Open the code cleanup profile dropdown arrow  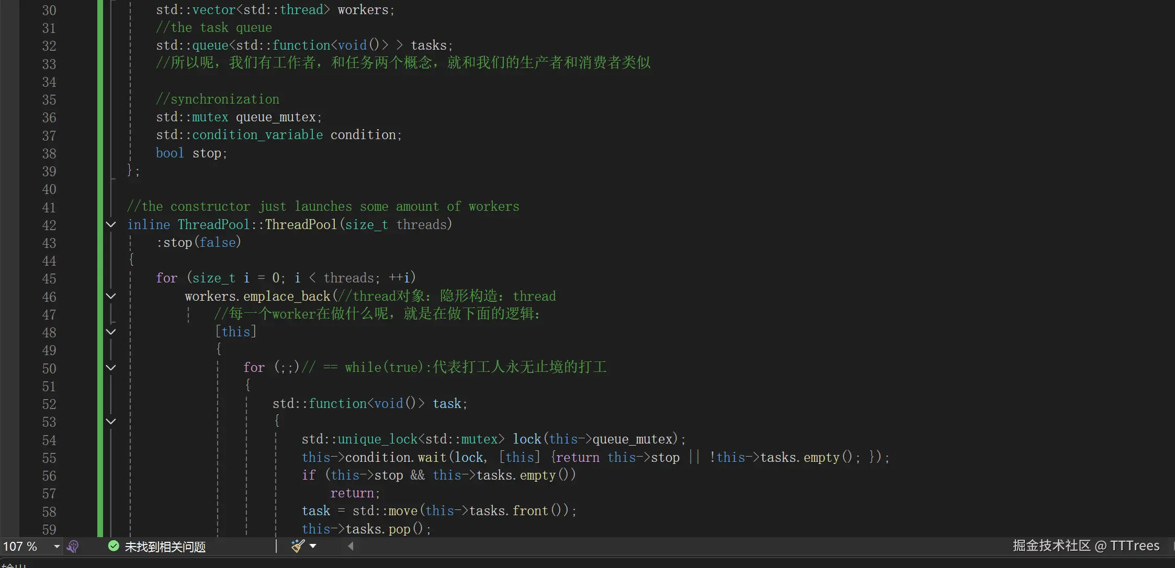(x=313, y=546)
